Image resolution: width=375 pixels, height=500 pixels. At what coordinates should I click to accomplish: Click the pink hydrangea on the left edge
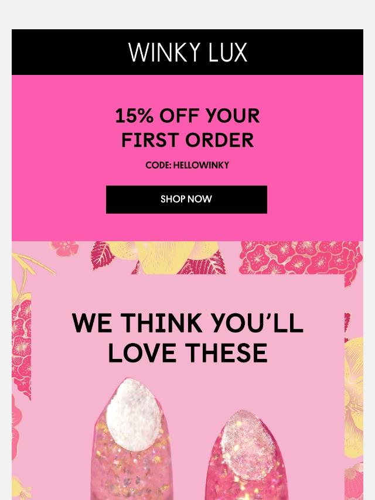21,348
